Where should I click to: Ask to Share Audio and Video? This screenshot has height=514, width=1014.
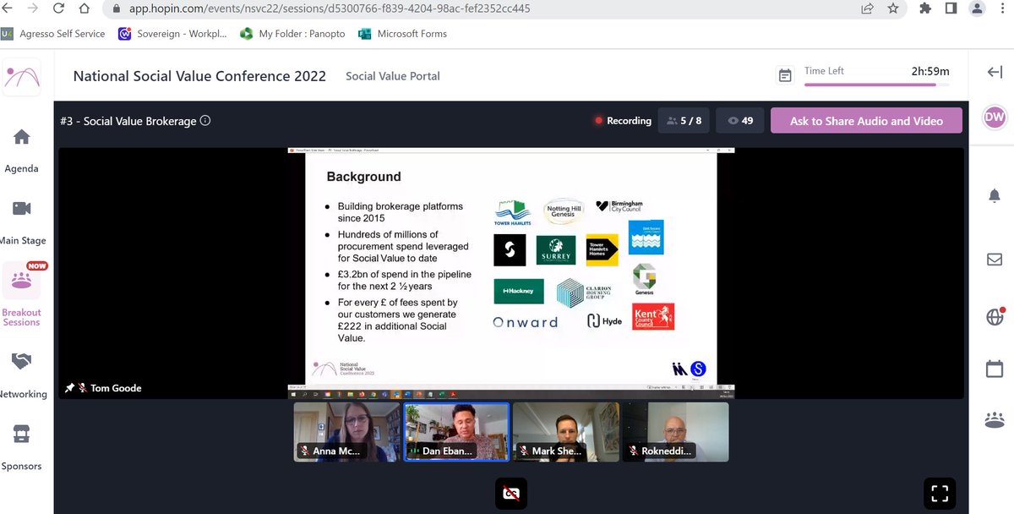tap(866, 121)
